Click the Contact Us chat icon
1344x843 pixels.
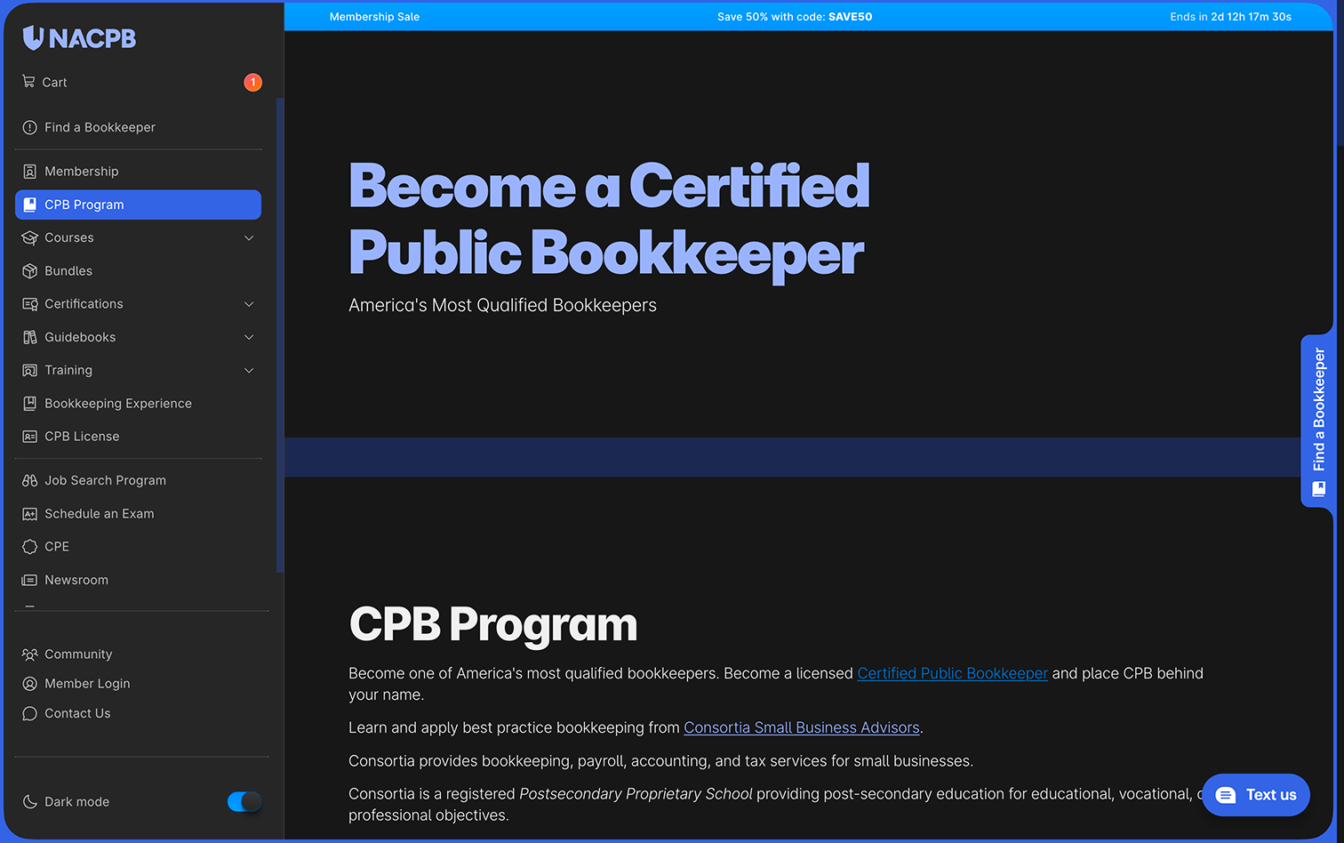[29, 713]
